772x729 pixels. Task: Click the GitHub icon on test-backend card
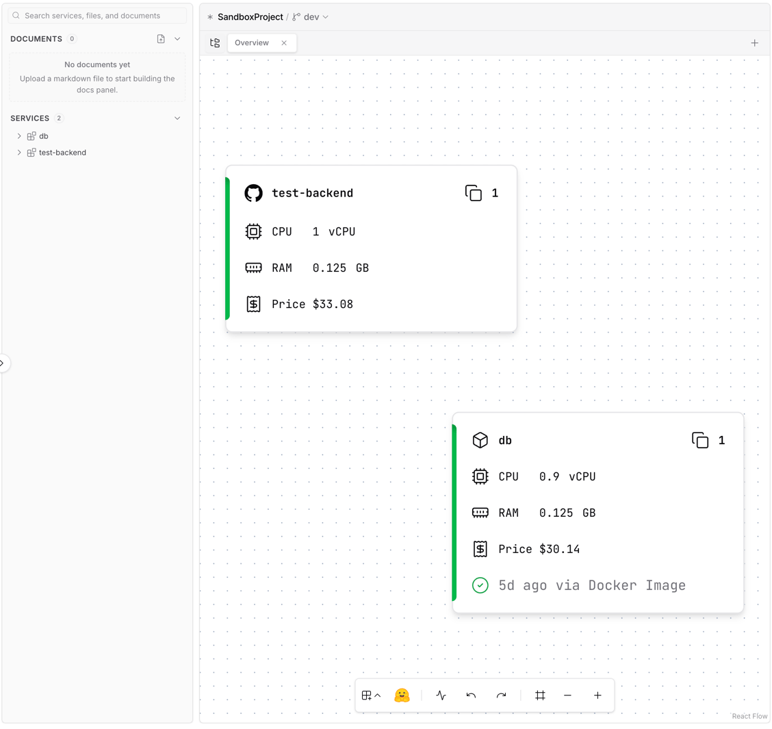click(253, 193)
